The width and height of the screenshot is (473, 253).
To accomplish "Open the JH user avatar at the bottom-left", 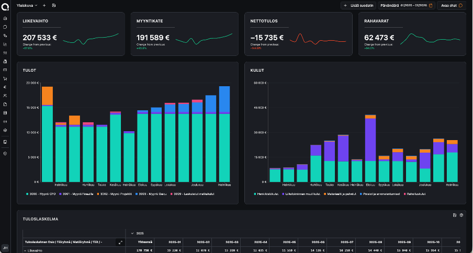I will click(x=5, y=247).
